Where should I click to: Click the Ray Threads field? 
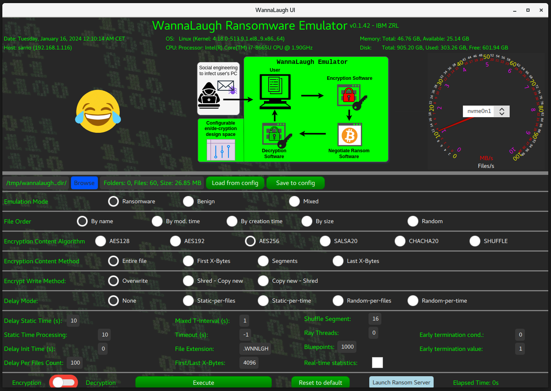click(374, 333)
